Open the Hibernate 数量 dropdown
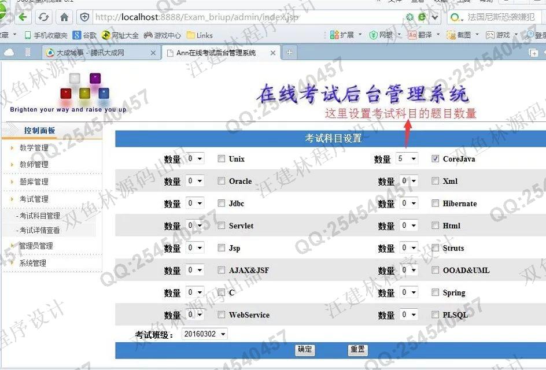The width and height of the screenshot is (546, 370). point(408,203)
